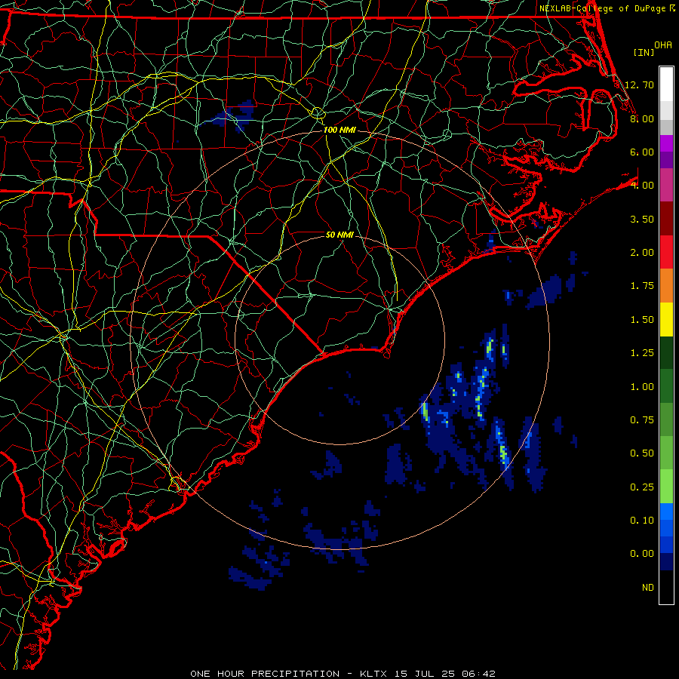Click the "3.50" scale label
Viewport: 679px width, 679px height.
(x=642, y=219)
